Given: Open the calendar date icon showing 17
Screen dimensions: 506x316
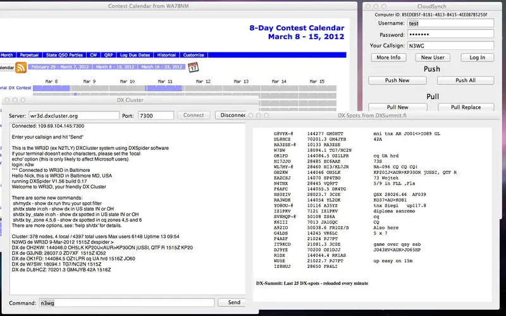Looking at the screenshot, I should 194,68.
